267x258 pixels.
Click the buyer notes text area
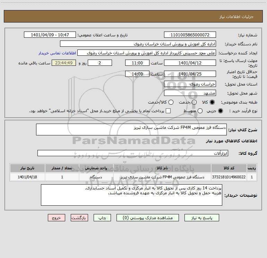131,195
